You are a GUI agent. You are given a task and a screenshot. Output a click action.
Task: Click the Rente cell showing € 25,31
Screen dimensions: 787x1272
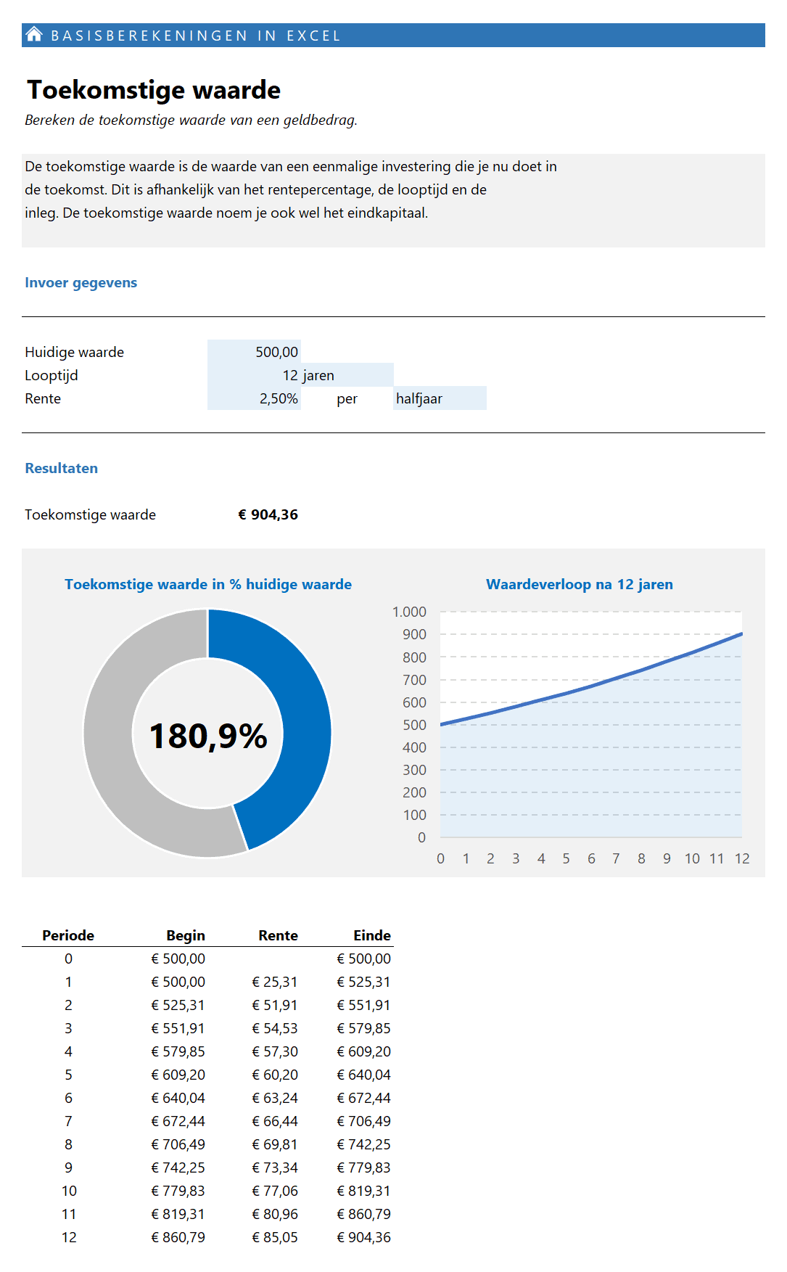point(275,982)
